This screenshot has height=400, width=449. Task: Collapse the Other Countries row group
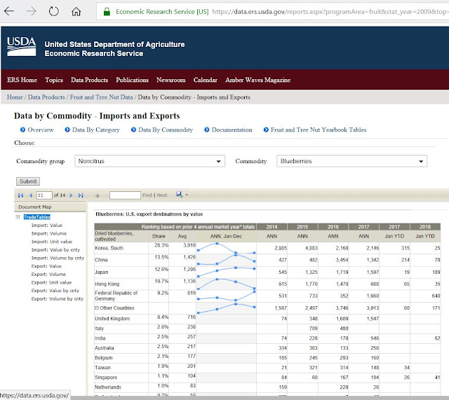click(97, 308)
